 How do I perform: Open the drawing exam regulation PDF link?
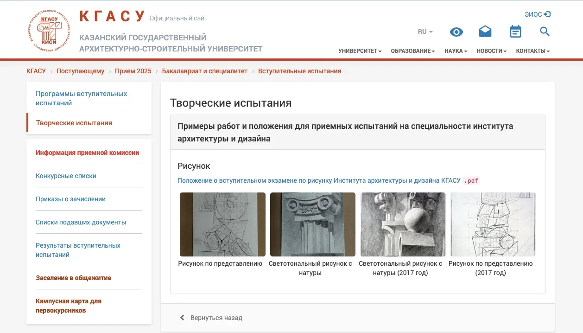pyautogui.click(x=319, y=180)
